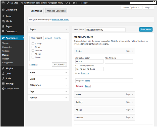Check the Gallery page checkbox
Image resolution: width=157 pixels, height=127 pixels.
click(33, 44)
